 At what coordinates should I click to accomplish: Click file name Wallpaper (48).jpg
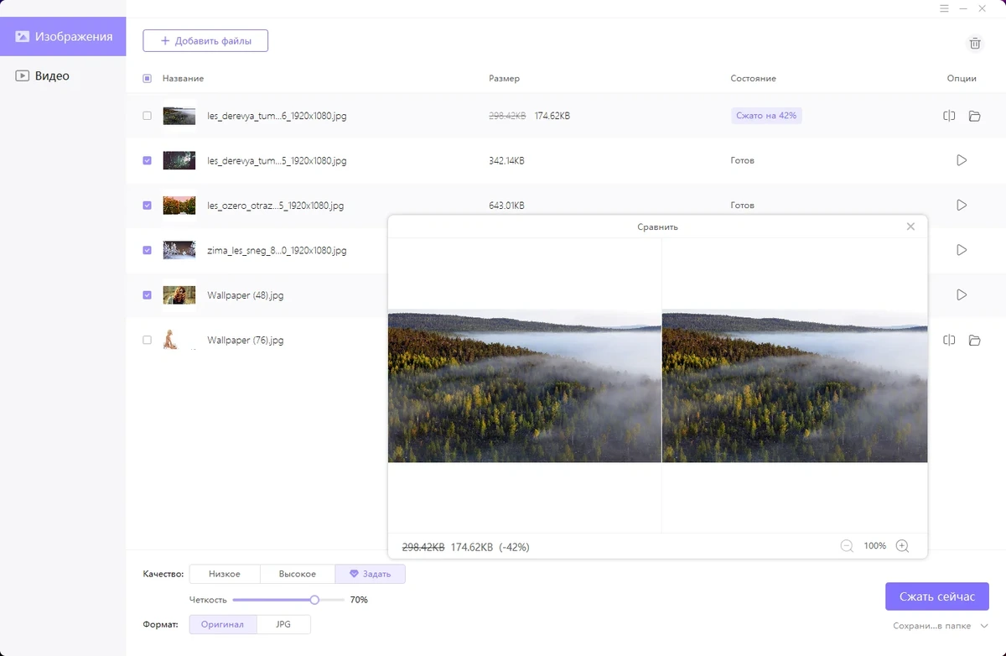pos(246,295)
